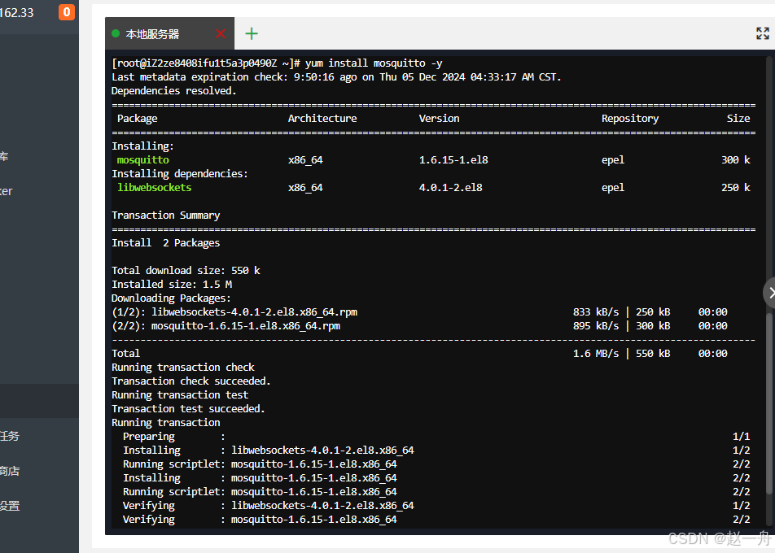Click '833 kB/s' download speed

(x=596, y=312)
